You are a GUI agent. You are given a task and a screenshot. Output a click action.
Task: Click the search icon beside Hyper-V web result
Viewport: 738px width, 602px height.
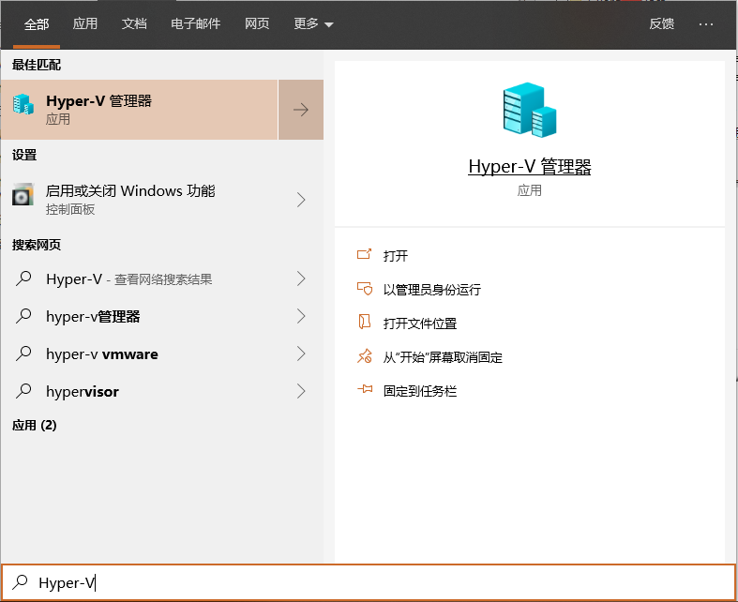23,278
